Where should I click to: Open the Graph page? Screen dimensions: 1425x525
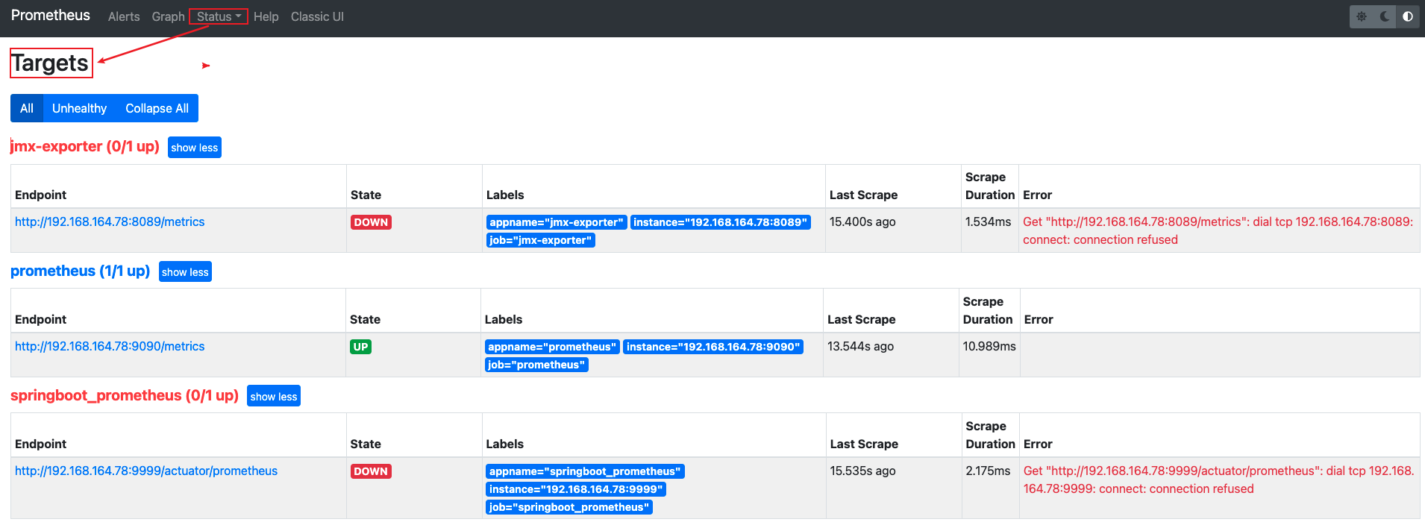[x=168, y=16]
